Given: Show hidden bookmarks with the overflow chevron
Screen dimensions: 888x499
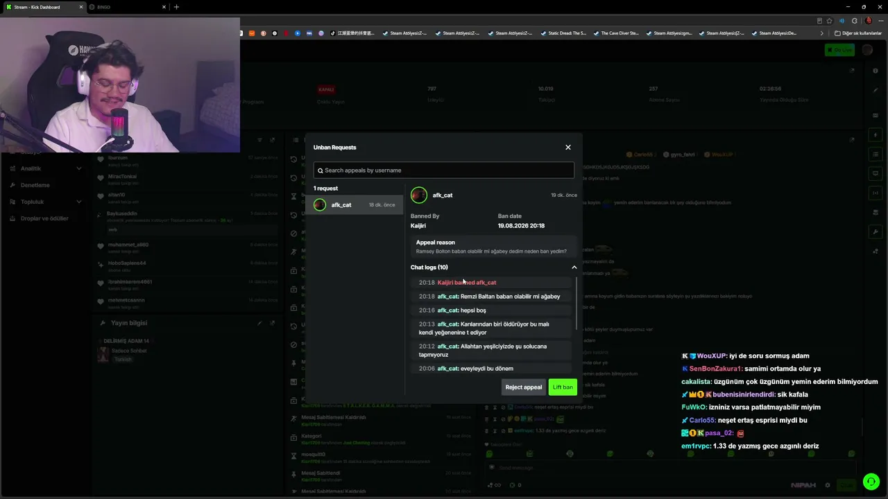Looking at the screenshot, I should coord(822,33).
